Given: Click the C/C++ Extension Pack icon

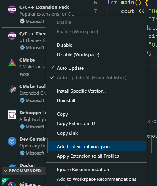Looking at the screenshot, I should 12,9.
